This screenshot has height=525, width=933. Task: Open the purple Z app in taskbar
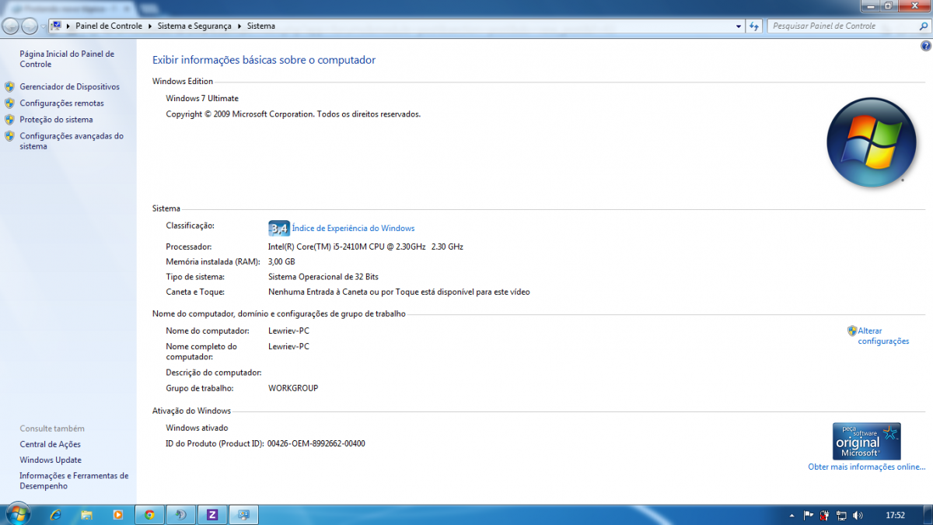(x=211, y=515)
